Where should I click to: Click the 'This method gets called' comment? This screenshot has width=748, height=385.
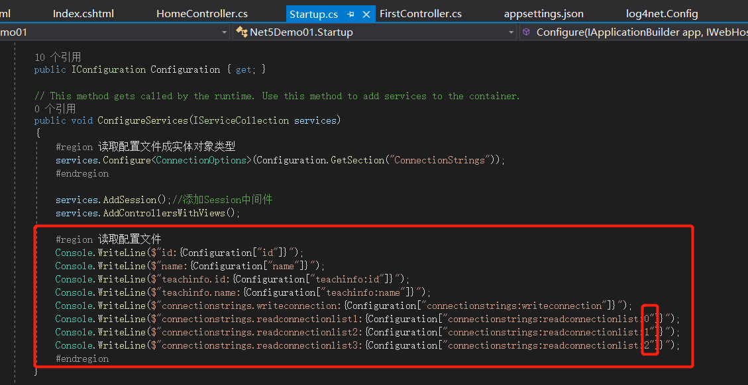tap(277, 97)
